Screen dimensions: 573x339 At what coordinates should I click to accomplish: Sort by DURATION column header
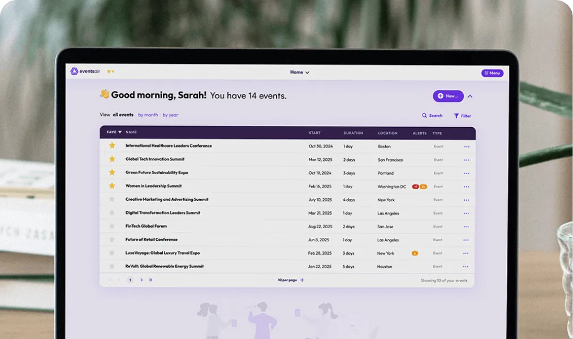pyautogui.click(x=354, y=133)
